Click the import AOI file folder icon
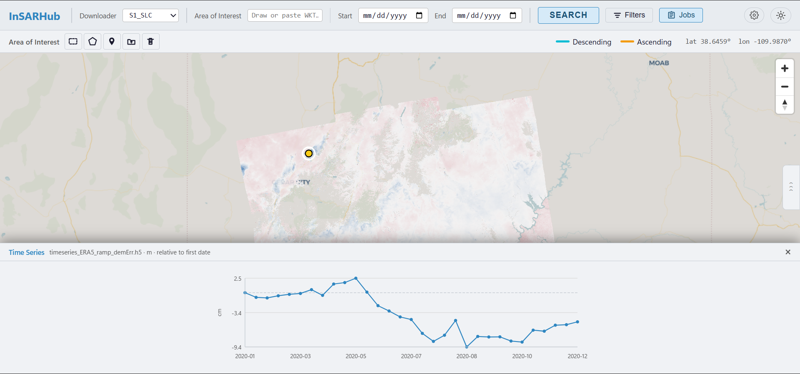This screenshot has width=800, height=374. (x=131, y=42)
